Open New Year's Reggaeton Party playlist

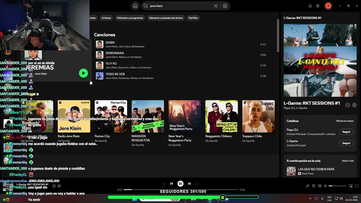pyautogui.click(x=185, y=123)
